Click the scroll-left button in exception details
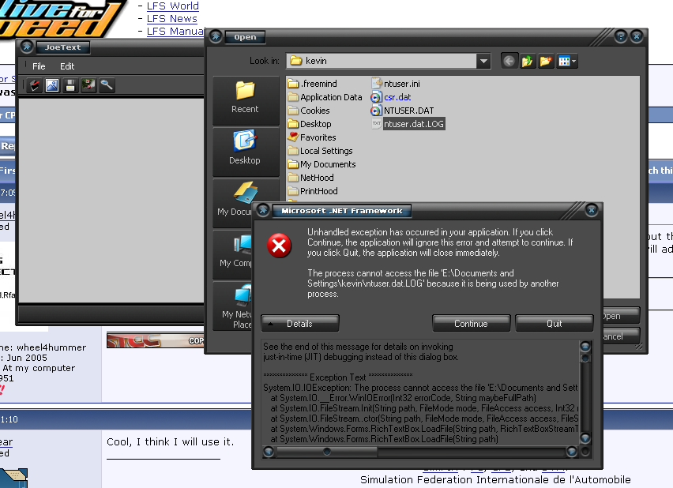Screen dimensions: 673x488 [269, 452]
